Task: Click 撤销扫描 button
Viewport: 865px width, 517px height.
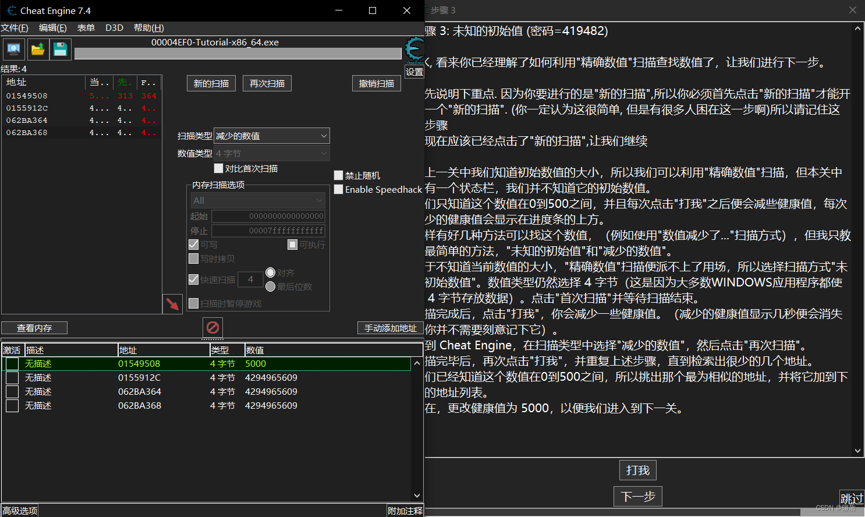Action: coord(377,83)
